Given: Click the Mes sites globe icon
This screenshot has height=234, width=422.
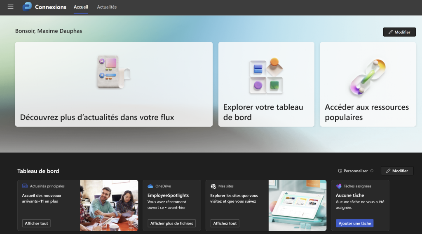Looking at the screenshot, I should (x=213, y=186).
